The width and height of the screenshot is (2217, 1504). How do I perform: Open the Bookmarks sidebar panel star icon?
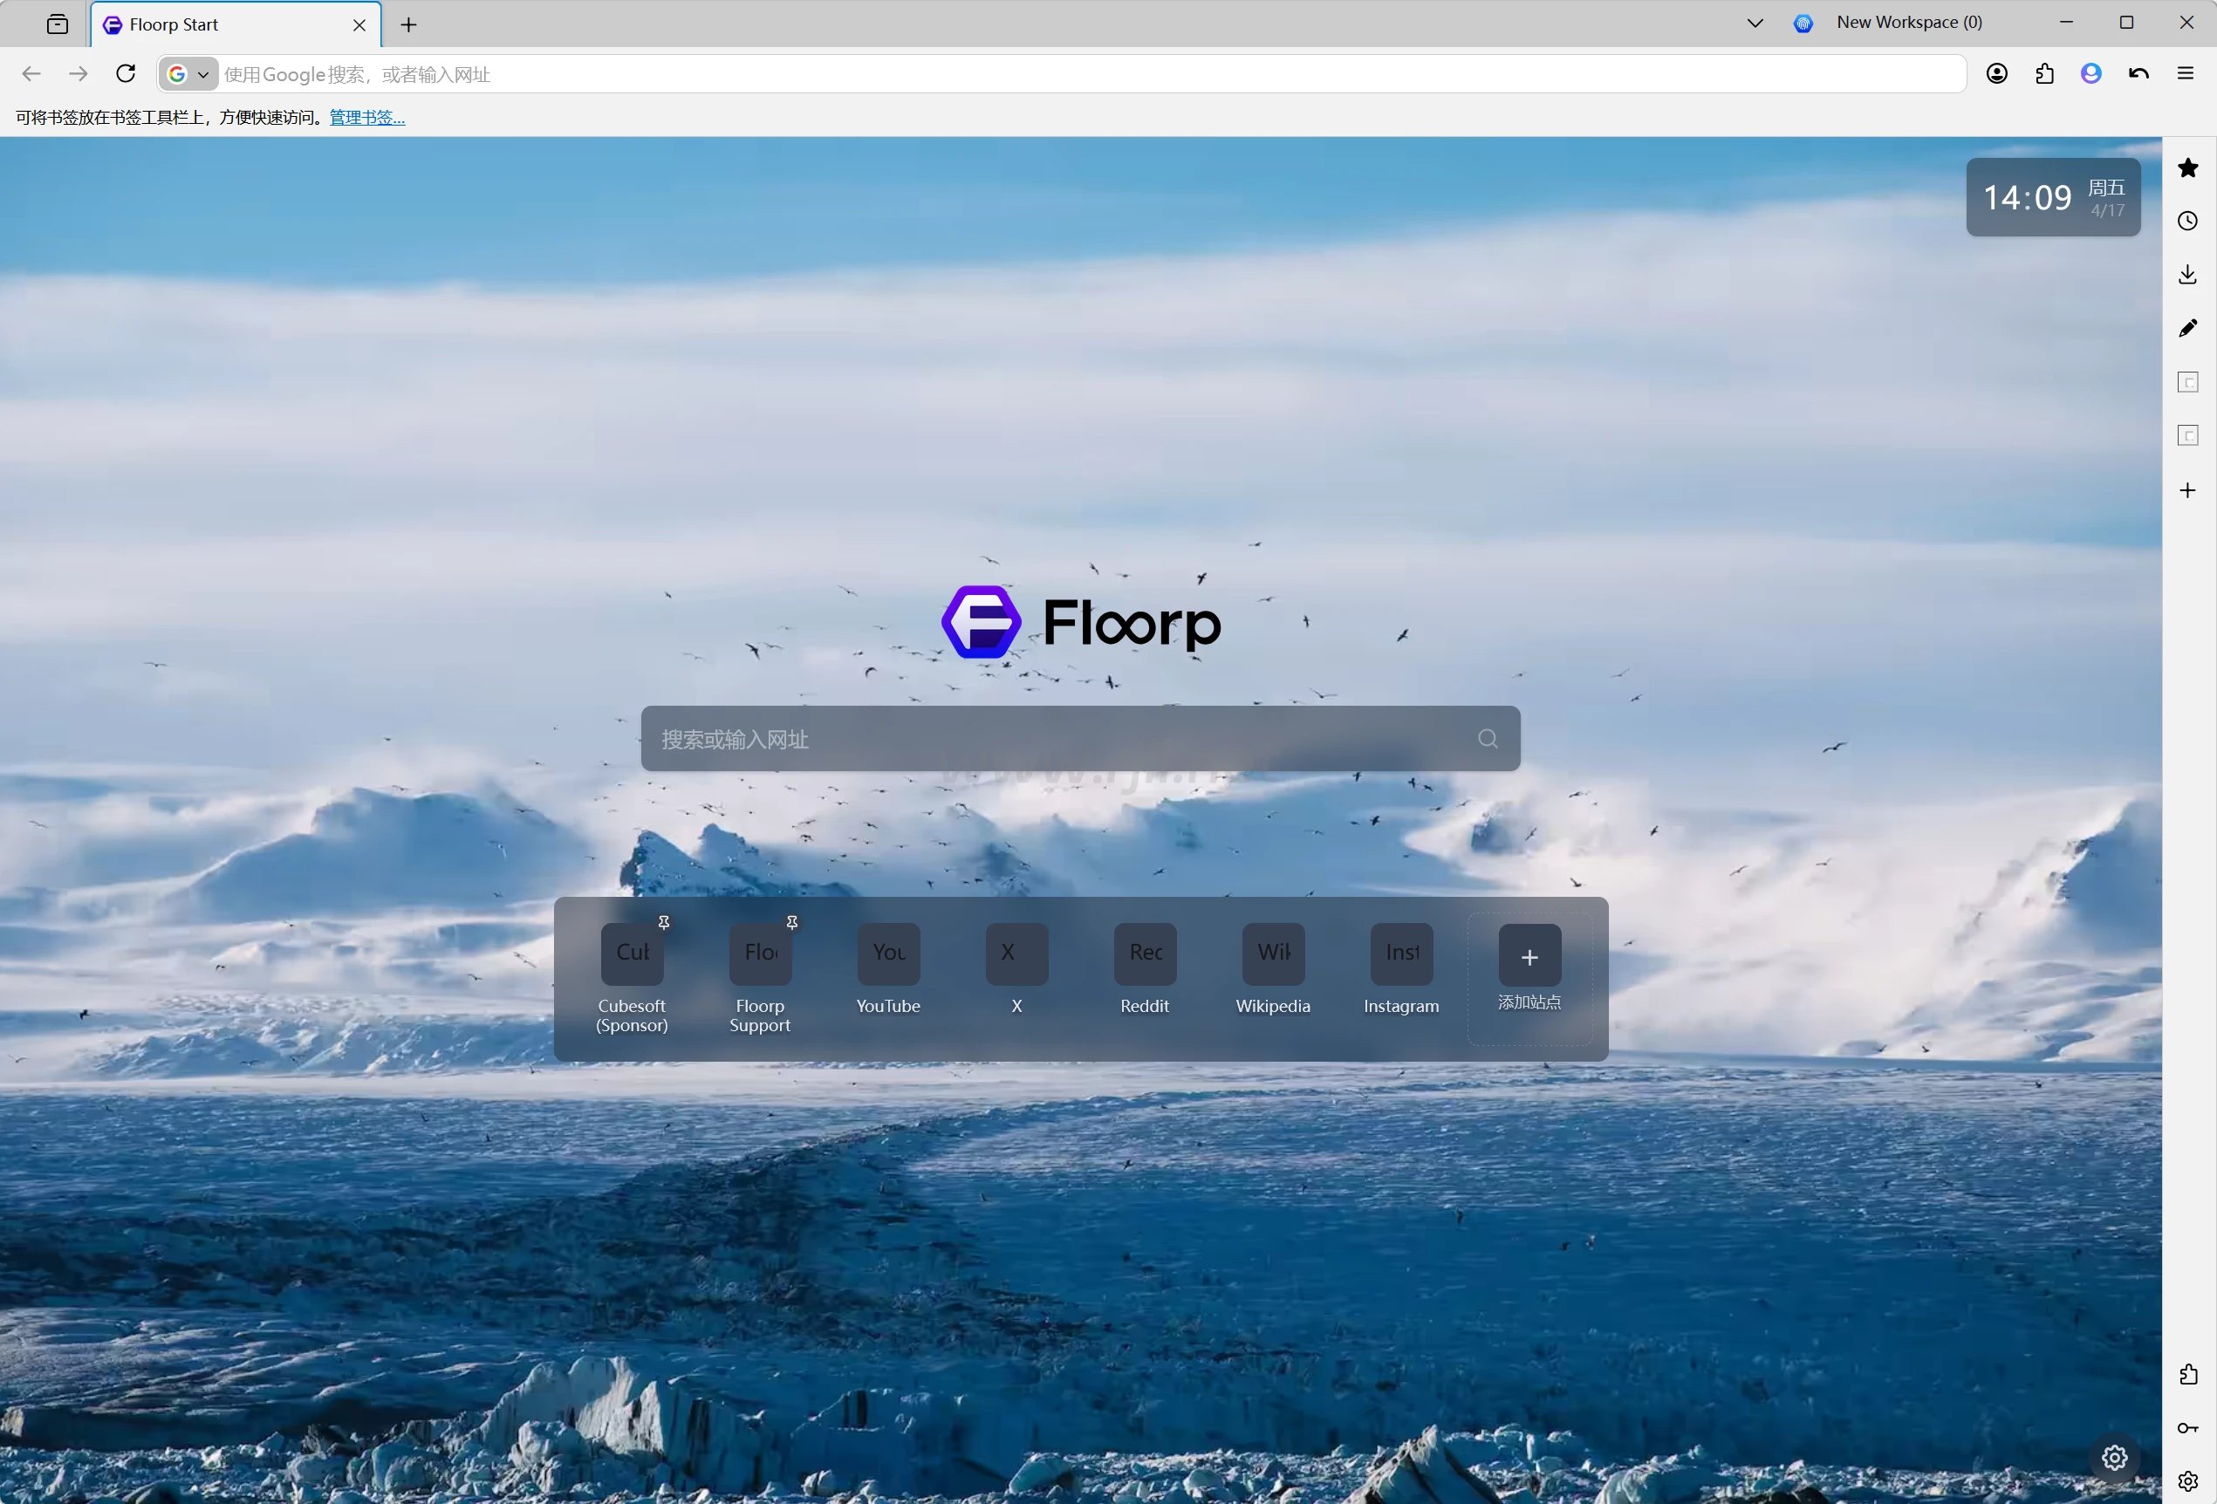point(2187,167)
